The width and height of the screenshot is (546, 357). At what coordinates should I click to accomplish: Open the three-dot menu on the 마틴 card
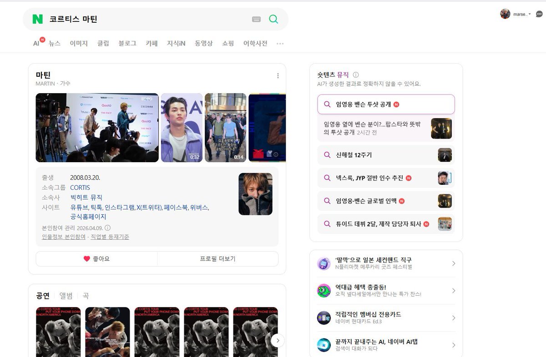(x=278, y=76)
